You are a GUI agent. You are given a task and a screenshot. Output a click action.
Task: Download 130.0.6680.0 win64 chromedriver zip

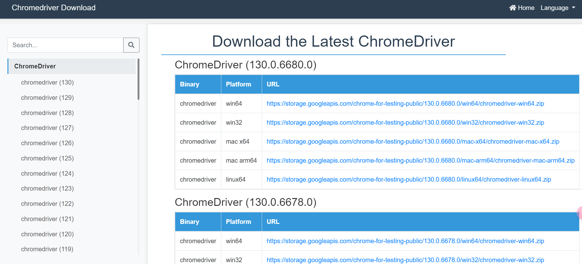point(405,104)
